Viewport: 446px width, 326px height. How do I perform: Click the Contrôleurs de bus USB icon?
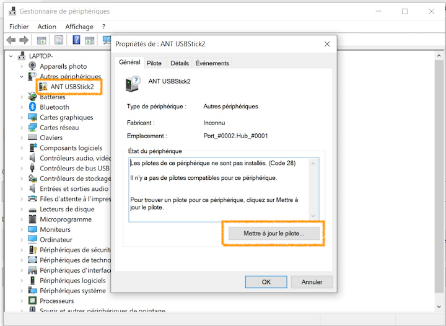pos(32,168)
